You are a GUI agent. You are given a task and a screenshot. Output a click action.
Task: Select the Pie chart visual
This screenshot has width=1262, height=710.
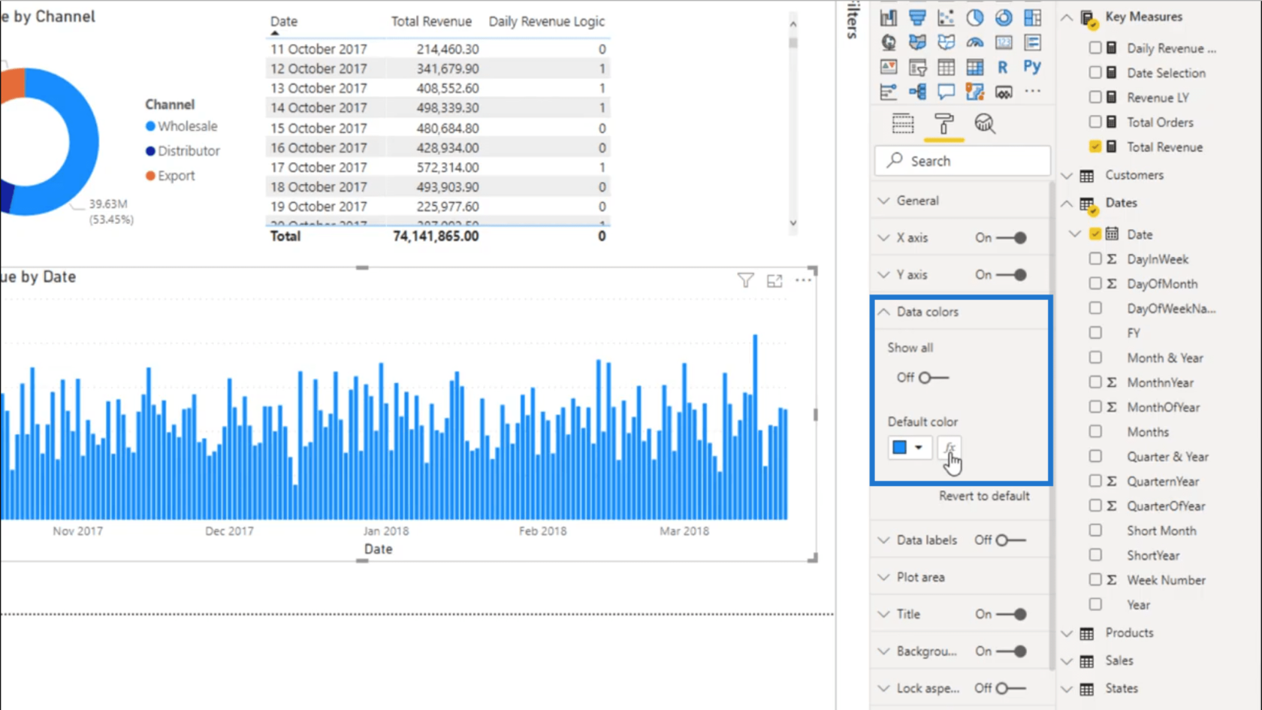coord(974,17)
